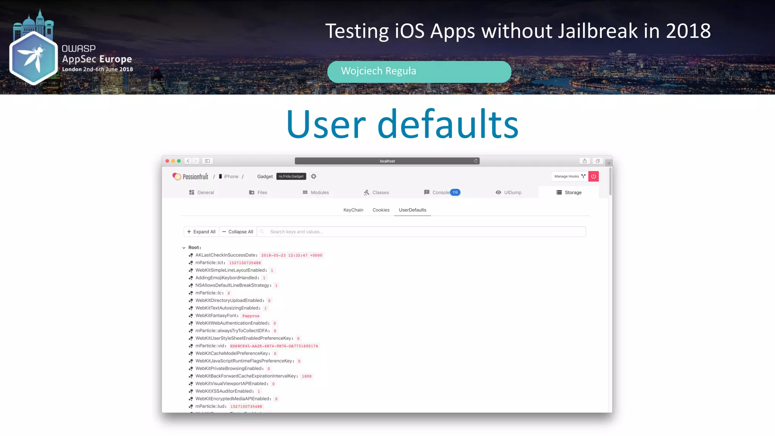
Task: Switch to the UIDump tab
Action: click(508, 193)
